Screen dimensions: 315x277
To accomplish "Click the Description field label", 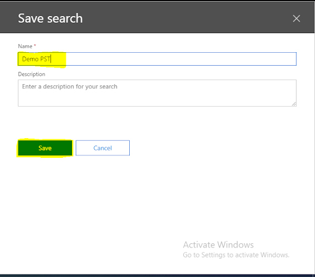I will point(31,74).
